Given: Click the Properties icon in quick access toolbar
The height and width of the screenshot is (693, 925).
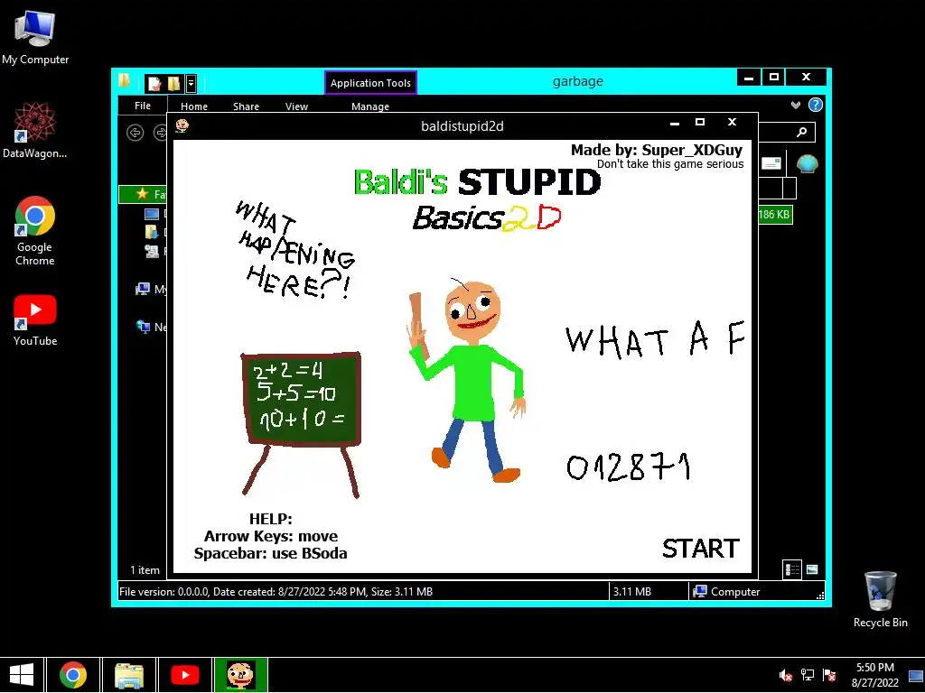Looking at the screenshot, I should tap(154, 84).
